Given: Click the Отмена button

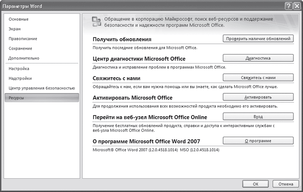Looking at the screenshot, I should click(286, 184).
